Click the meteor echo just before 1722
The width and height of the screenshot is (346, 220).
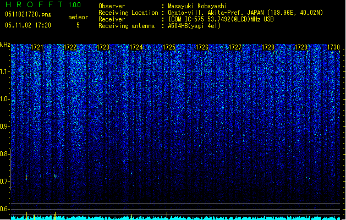(55, 176)
